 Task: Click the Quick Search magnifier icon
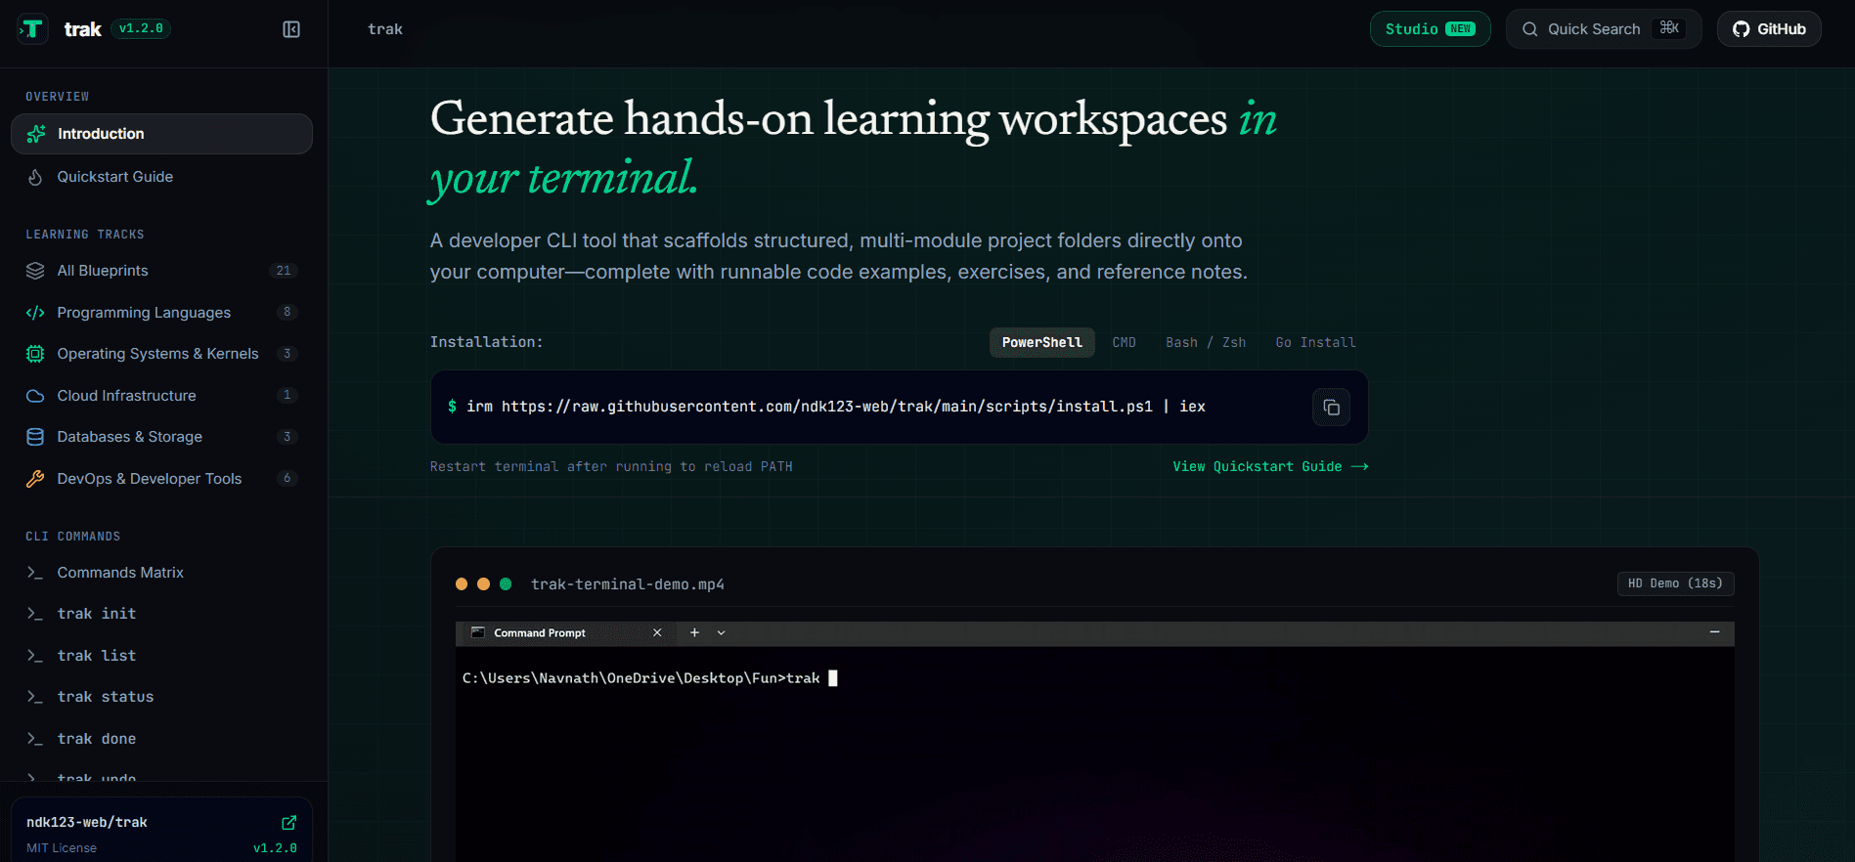coord(1530,29)
